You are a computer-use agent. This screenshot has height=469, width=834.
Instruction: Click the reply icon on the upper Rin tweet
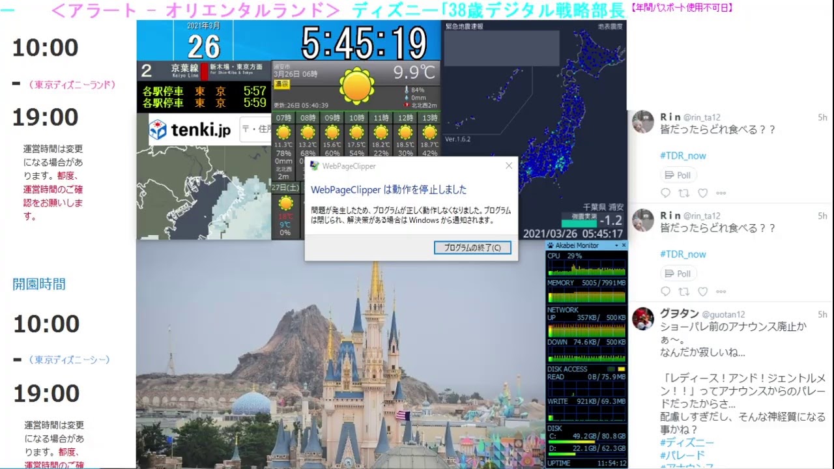(665, 193)
